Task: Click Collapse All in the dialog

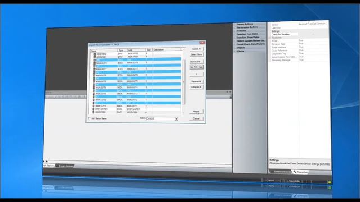Action: click(x=196, y=87)
